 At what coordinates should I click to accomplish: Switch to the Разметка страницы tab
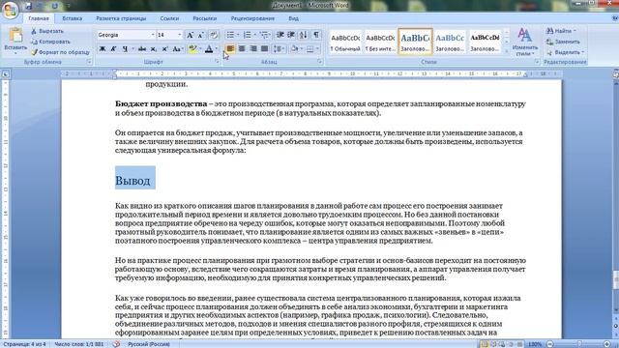[x=121, y=18]
